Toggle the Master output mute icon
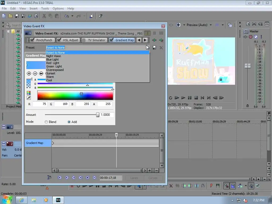Viewport: 272px width, 204px height. (x=256, y=37)
